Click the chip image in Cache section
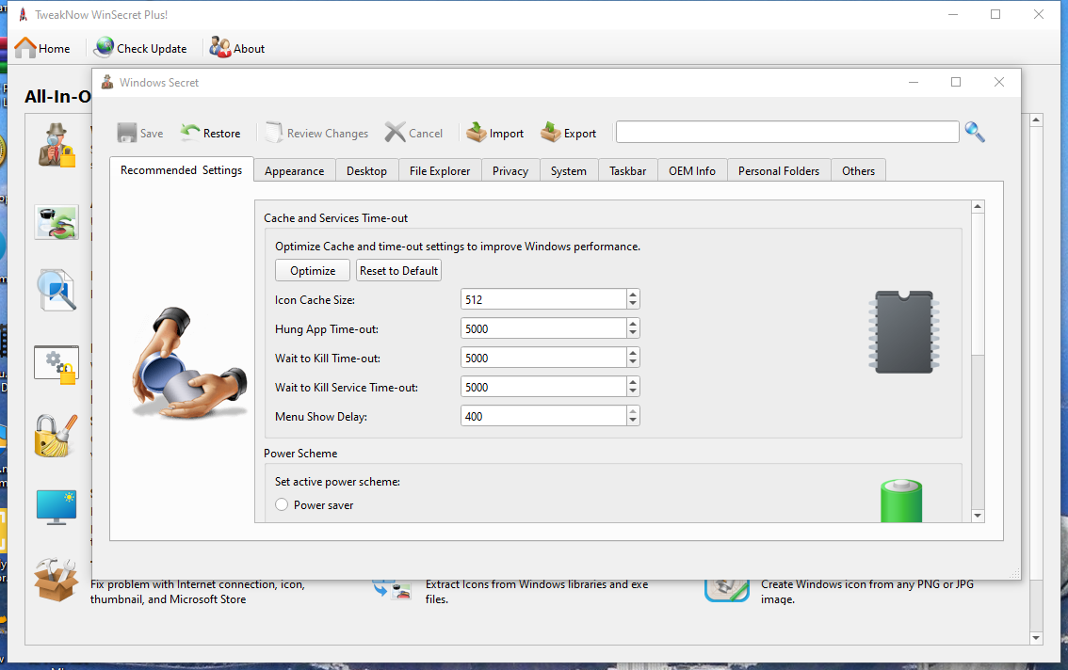Image resolution: width=1068 pixels, height=670 pixels. (x=904, y=331)
